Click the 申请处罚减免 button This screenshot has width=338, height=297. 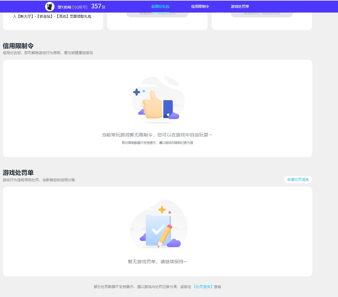[298, 180]
